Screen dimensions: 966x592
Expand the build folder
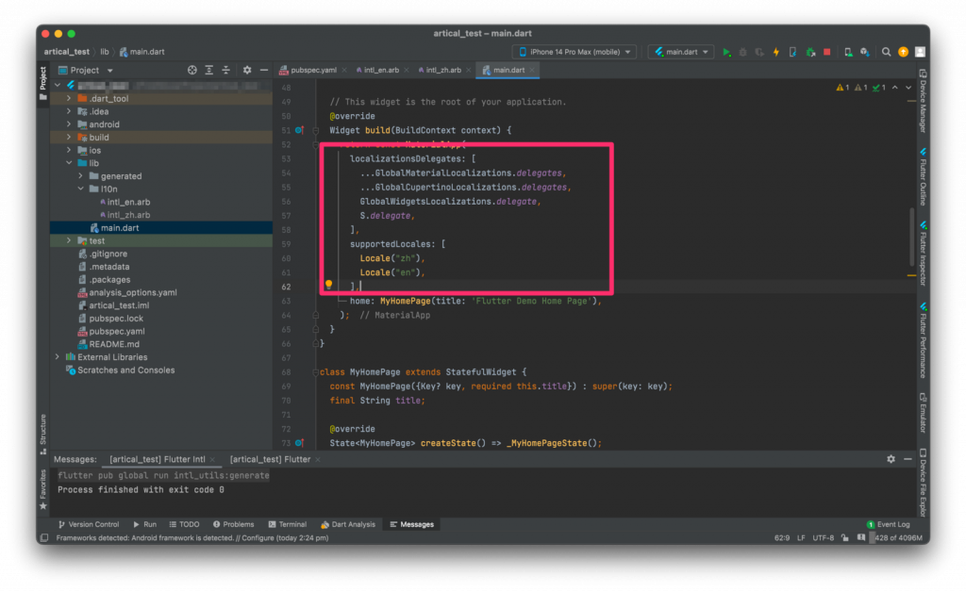pyautogui.click(x=69, y=138)
